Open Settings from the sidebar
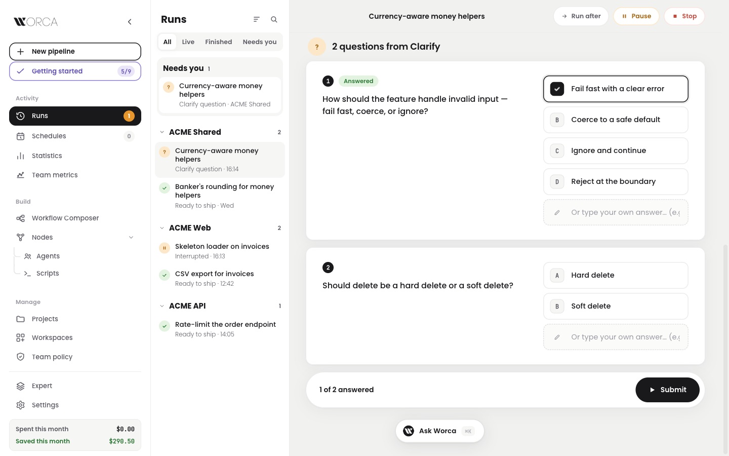 click(x=75, y=405)
